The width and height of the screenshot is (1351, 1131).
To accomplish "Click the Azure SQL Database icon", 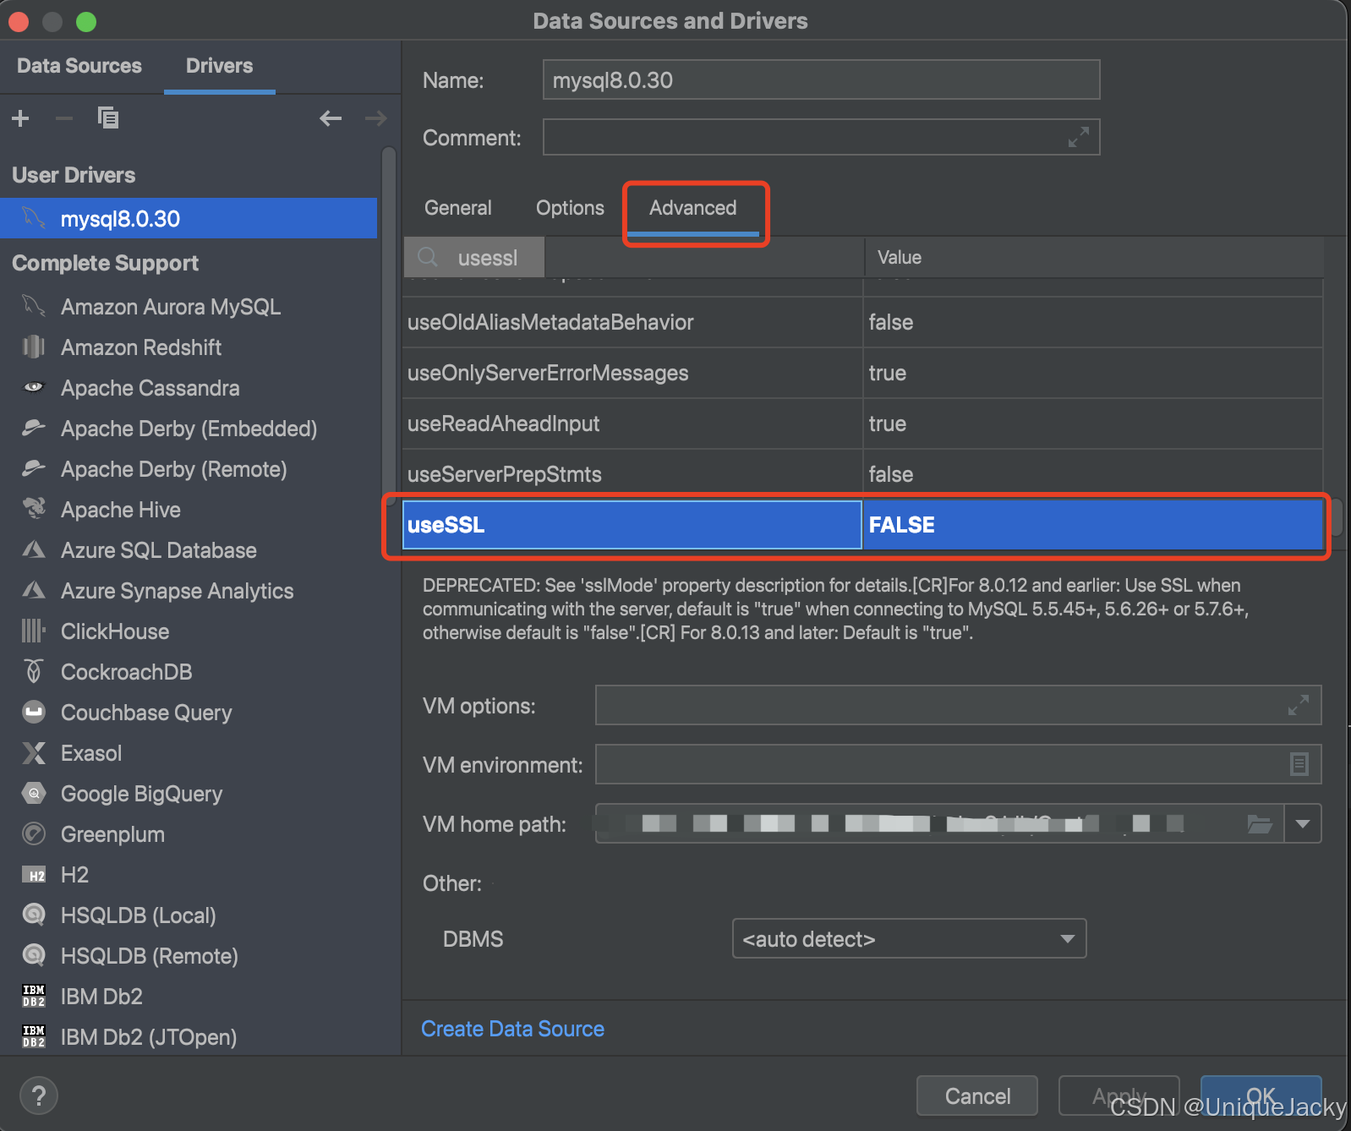I will point(34,550).
